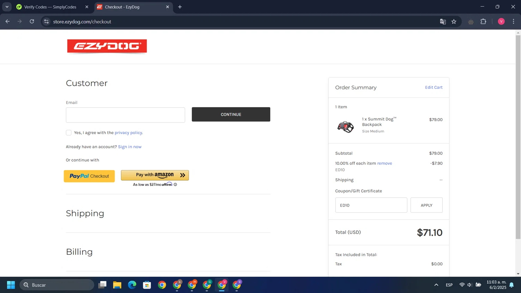Open Microsoft Edge from the taskbar
This screenshot has width=521, height=293.
click(x=132, y=285)
